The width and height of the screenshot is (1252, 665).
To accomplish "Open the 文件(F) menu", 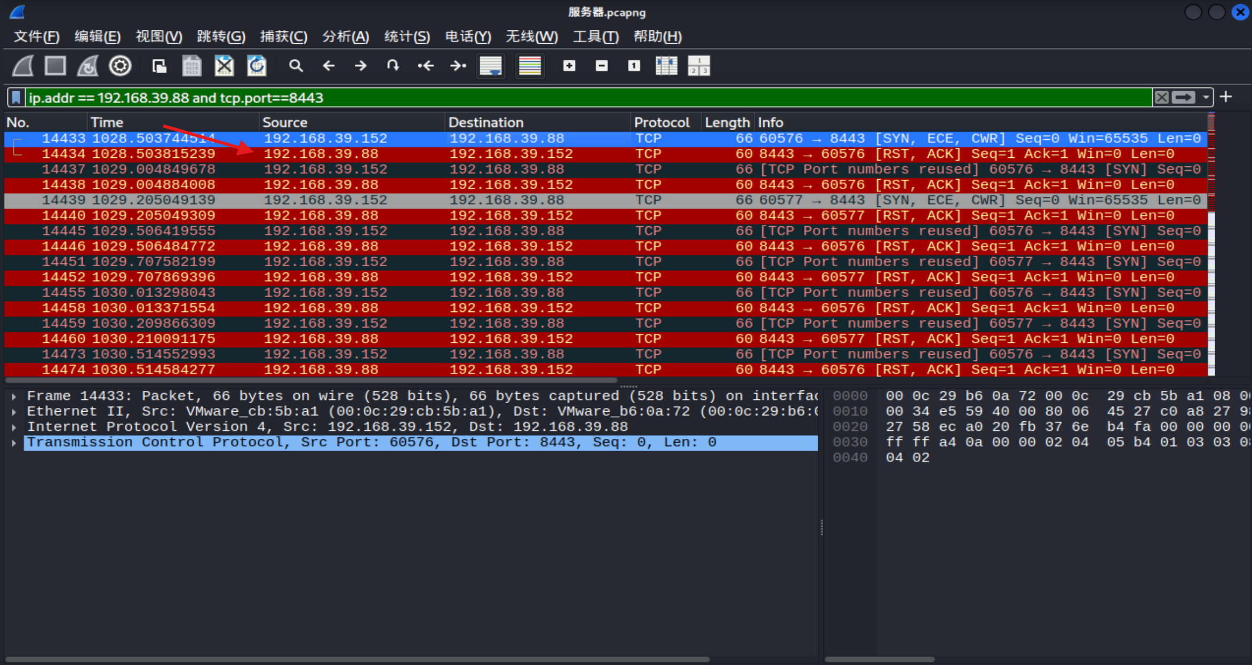I will [x=36, y=37].
